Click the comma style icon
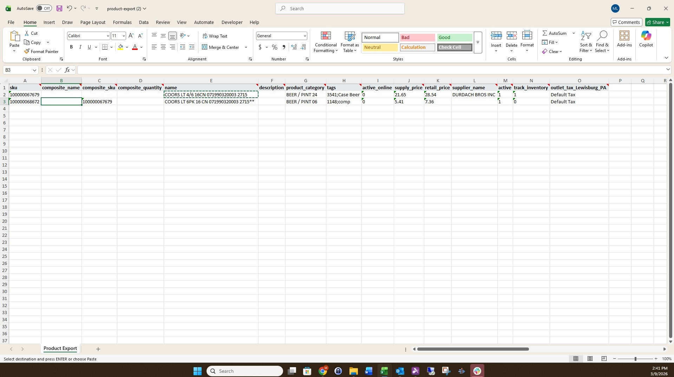The image size is (674, 377). 284,47
